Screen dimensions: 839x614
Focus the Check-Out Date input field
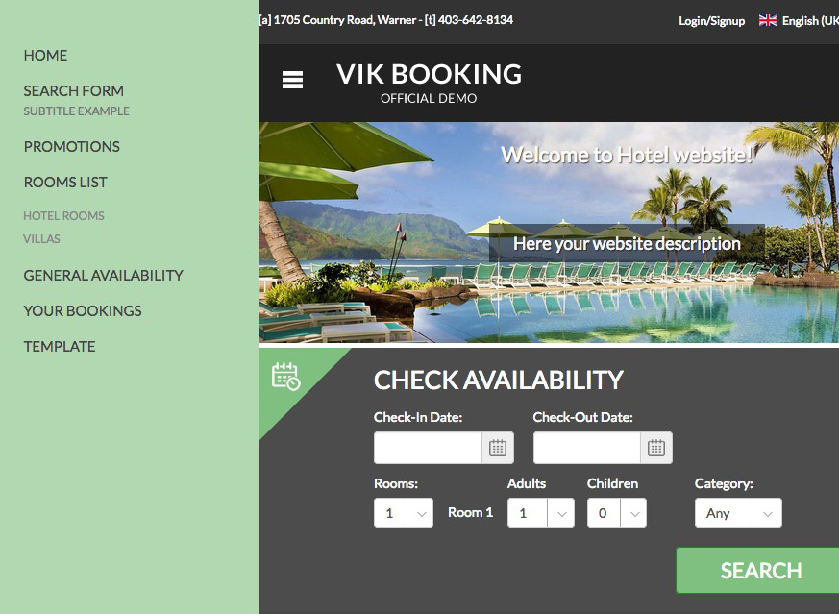pos(586,448)
